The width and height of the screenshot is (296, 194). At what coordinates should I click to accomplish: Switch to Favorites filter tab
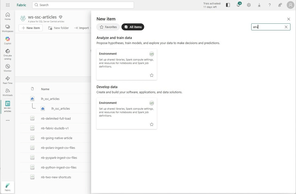tap(108, 27)
